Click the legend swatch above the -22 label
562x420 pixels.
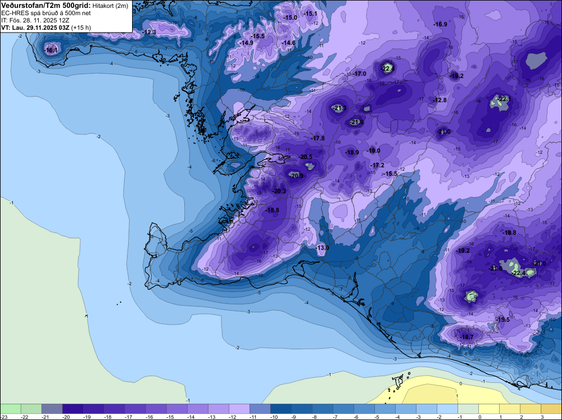click(31, 409)
